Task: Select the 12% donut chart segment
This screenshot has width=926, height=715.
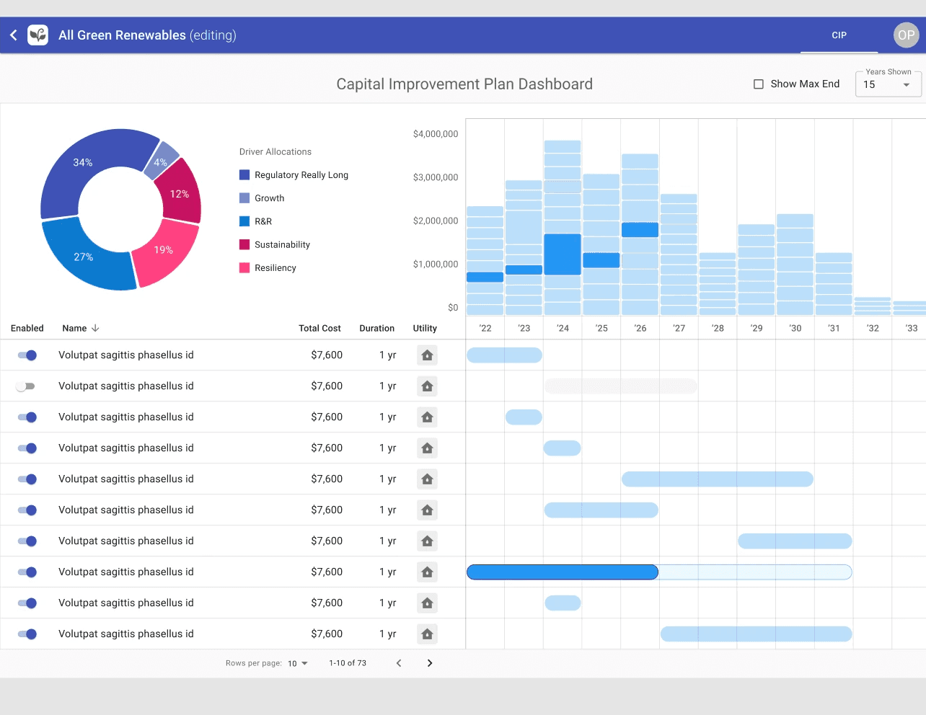Action: point(180,194)
